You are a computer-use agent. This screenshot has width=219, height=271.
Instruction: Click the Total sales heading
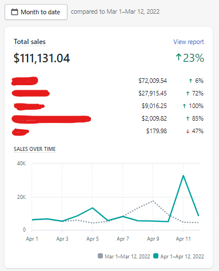[x=30, y=42]
